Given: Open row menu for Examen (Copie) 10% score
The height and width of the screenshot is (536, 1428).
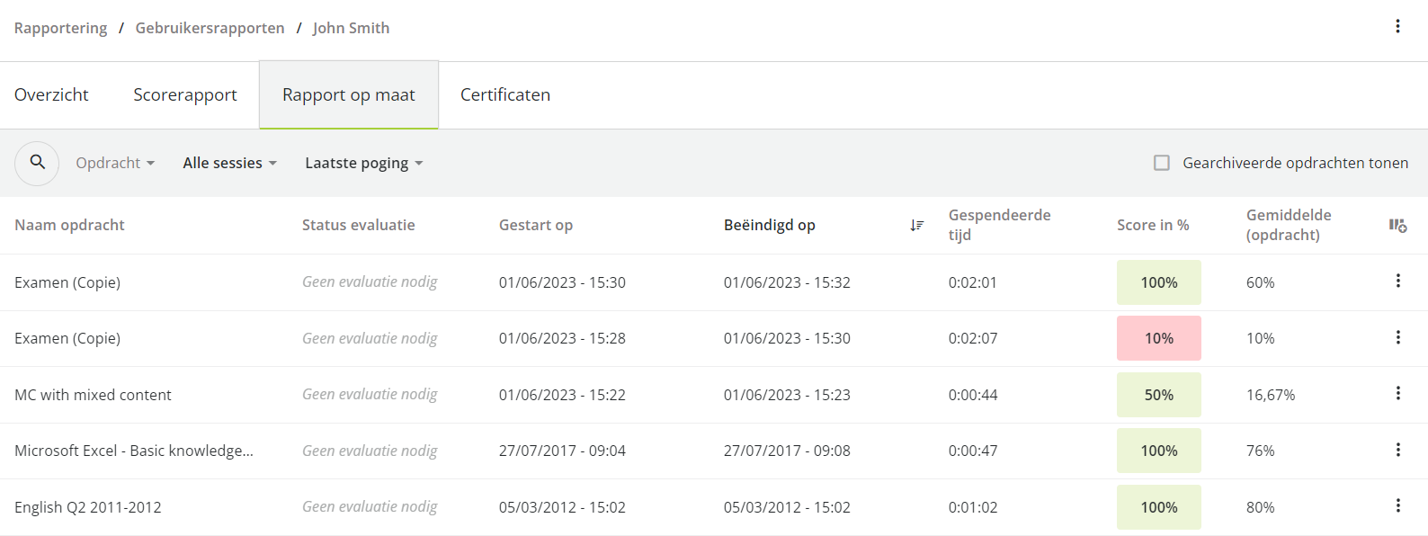Looking at the screenshot, I should pyautogui.click(x=1397, y=337).
